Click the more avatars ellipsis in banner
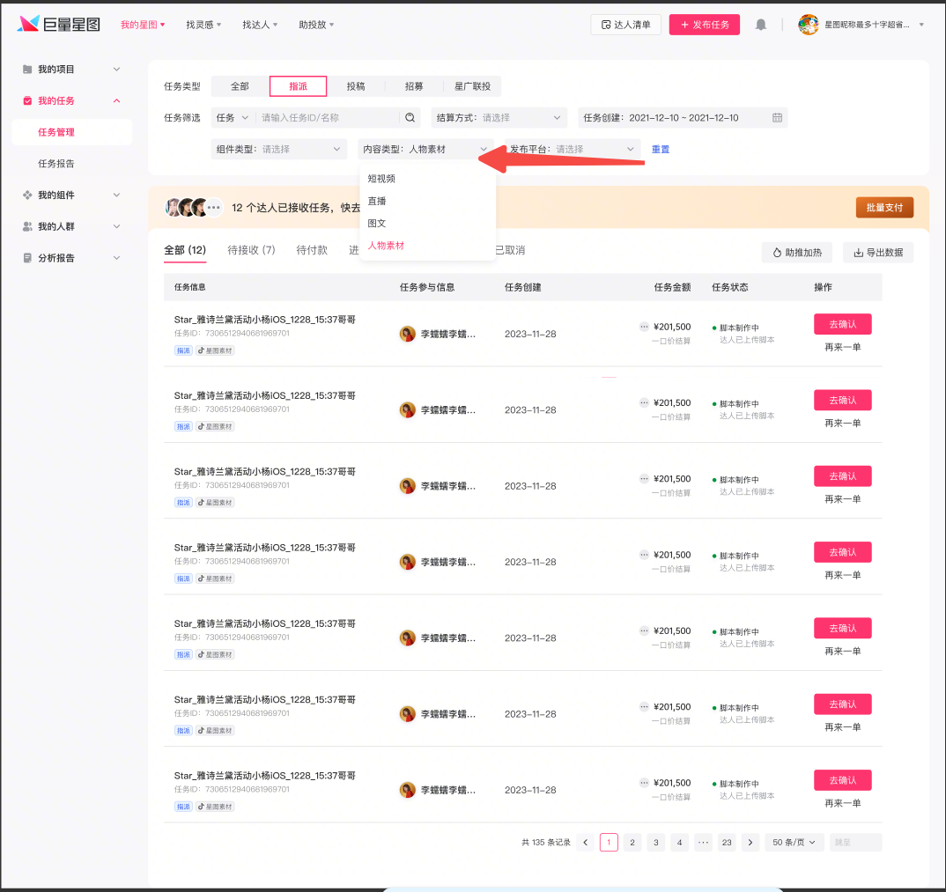The image size is (946, 892). (x=214, y=208)
